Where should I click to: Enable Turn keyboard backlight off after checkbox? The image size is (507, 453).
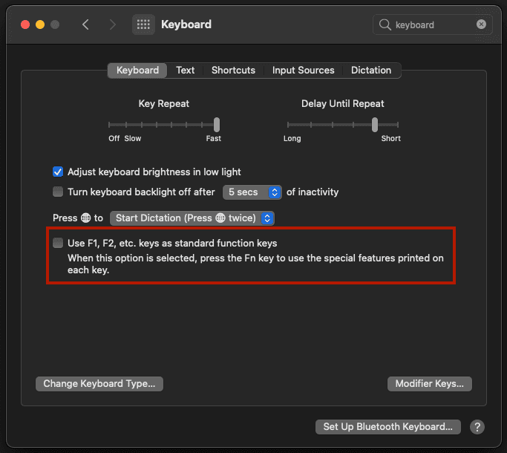coord(58,192)
